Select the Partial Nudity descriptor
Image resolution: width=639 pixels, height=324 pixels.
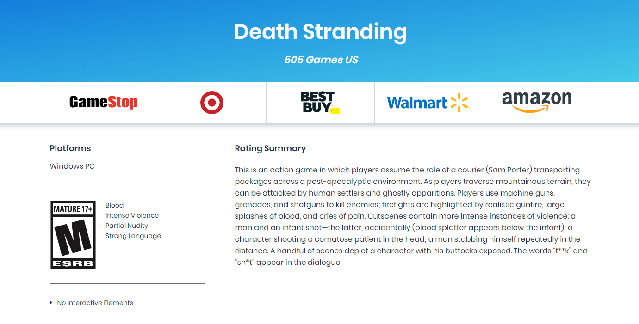point(127,226)
